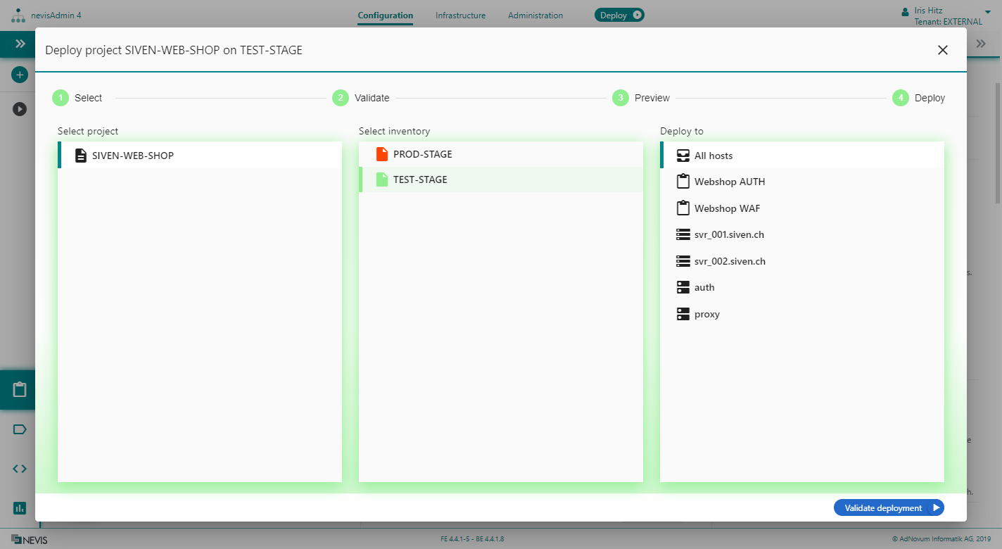The width and height of the screenshot is (1002, 549).
Task: Click the nevisAdmin 4 logo icon
Action: pos(18,15)
